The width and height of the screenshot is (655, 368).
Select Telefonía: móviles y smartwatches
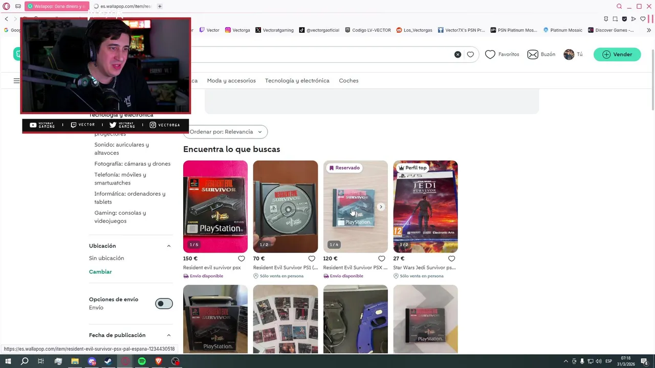(x=120, y=179)
